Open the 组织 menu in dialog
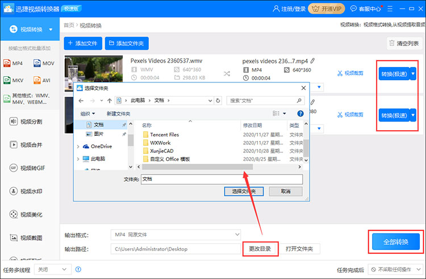426x279 pixels. point(88,114)
